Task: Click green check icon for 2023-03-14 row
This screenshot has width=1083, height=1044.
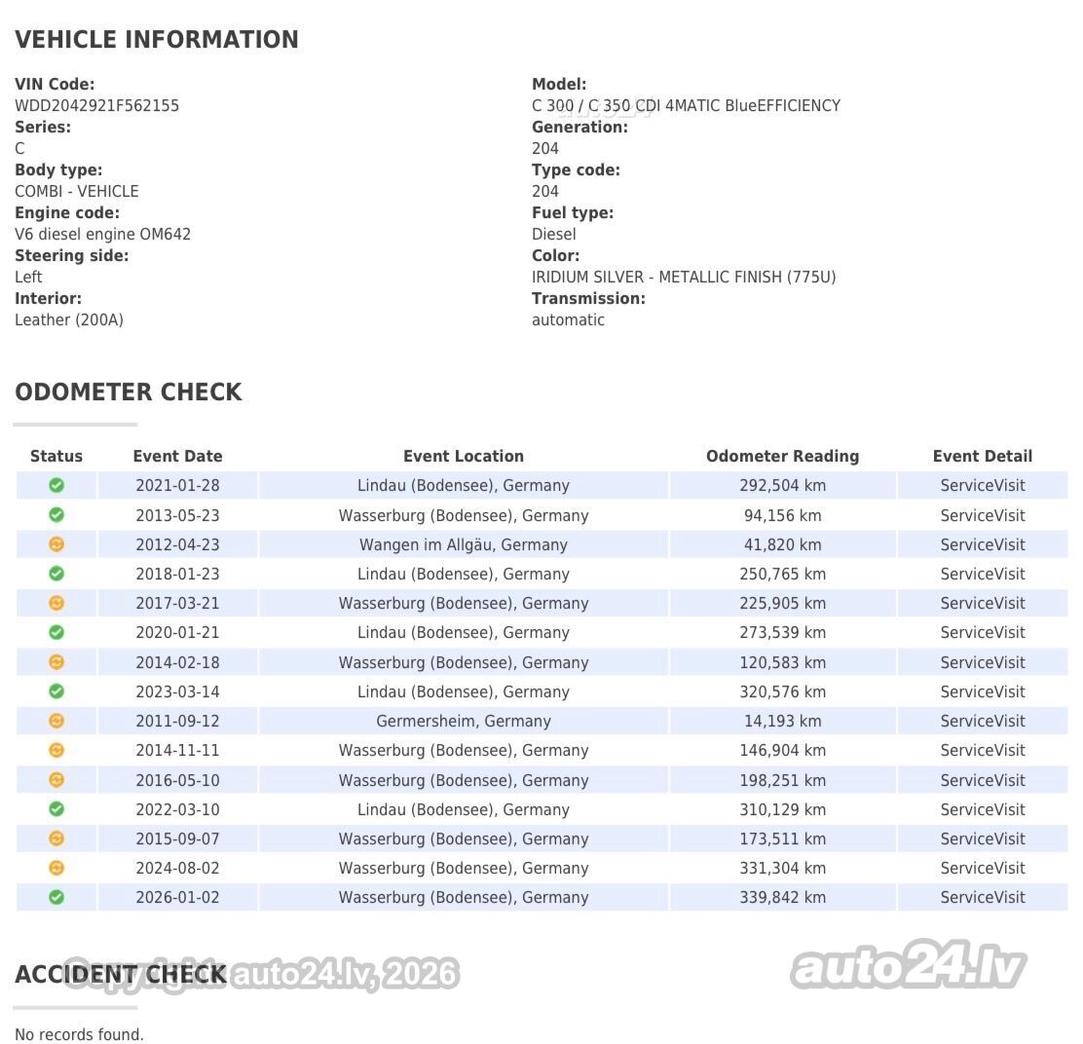Action: (x=56, y=691)
